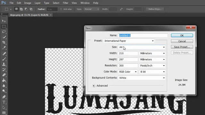Open the Type menu
Viewport: 205px width, 115px height.
coord(46,3)
